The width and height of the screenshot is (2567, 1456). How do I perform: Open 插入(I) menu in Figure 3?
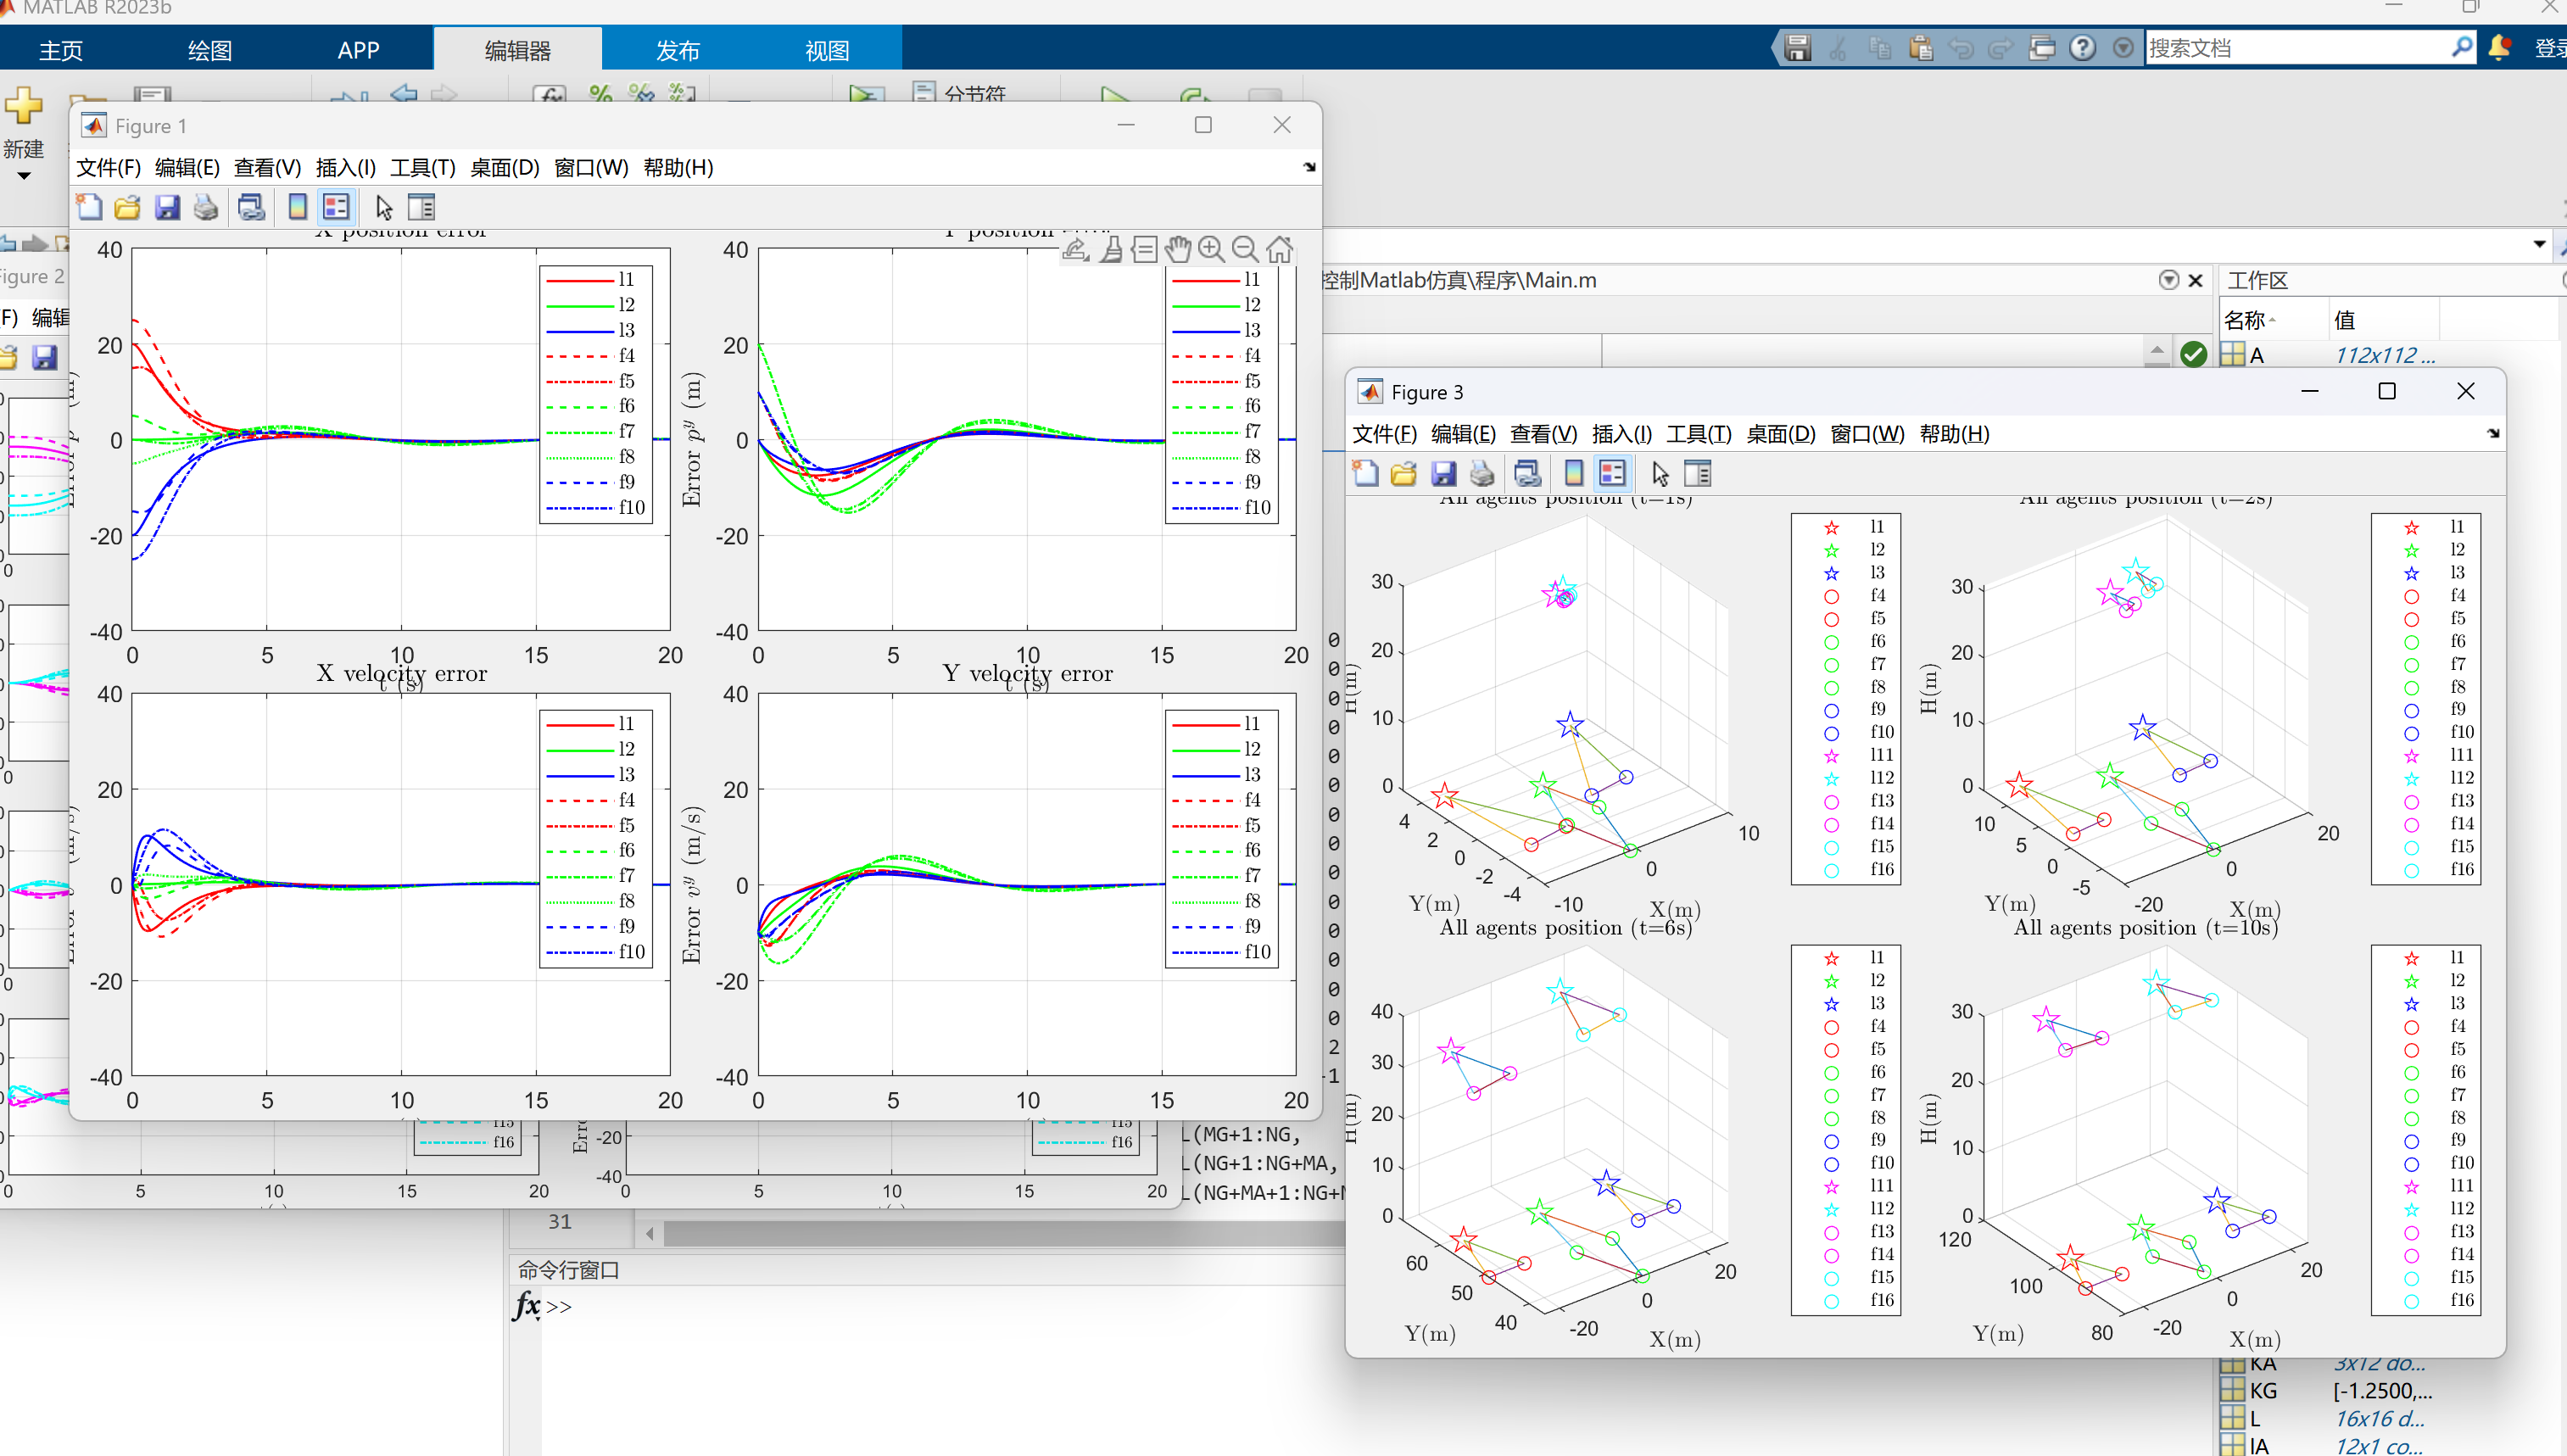[1622, 434]
